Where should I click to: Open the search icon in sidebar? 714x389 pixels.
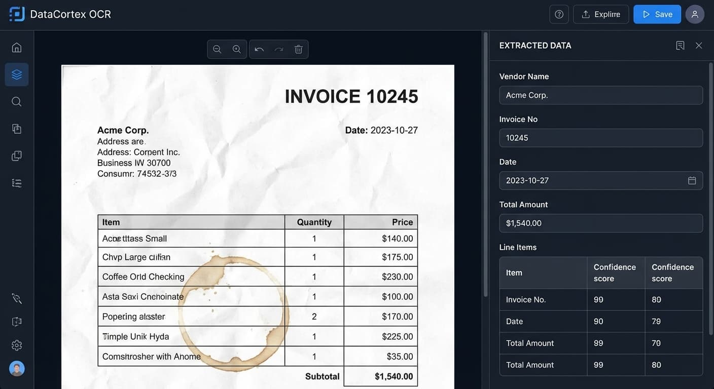[x=17, y=102]
